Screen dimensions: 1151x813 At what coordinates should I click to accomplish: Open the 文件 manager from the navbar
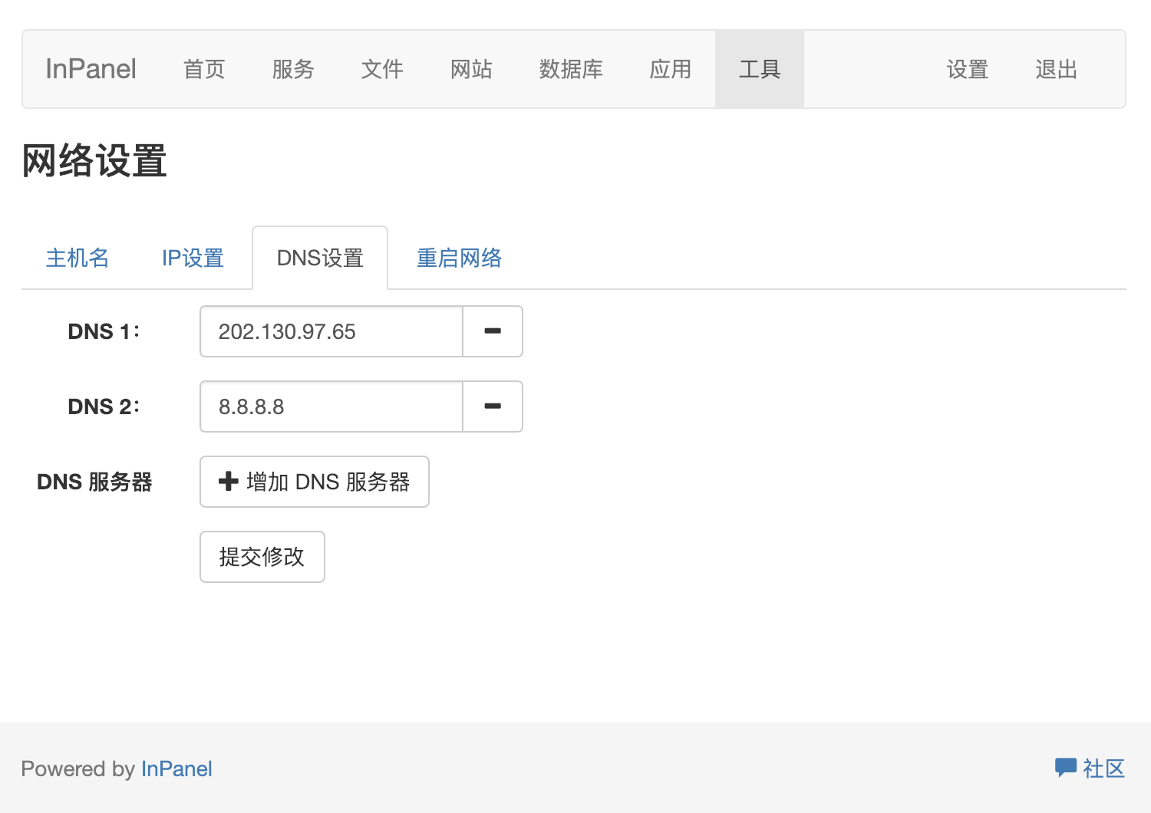[x=381, y=69]
